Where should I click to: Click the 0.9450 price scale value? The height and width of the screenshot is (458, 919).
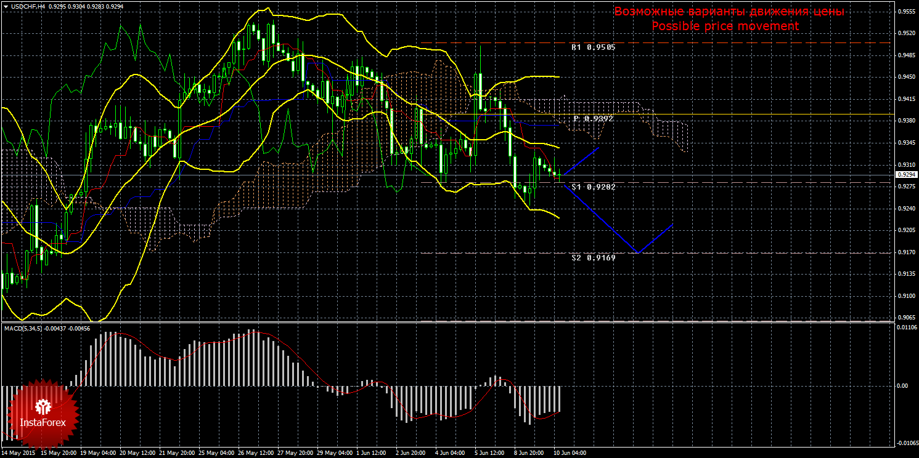905,77
